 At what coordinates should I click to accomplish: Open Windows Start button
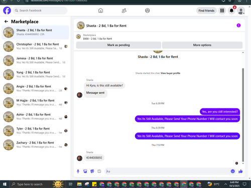(5, 184)
